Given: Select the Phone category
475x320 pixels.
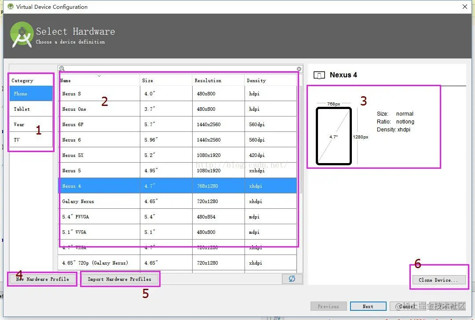Looking at the screenshot, I should click(x=31, y=94).
